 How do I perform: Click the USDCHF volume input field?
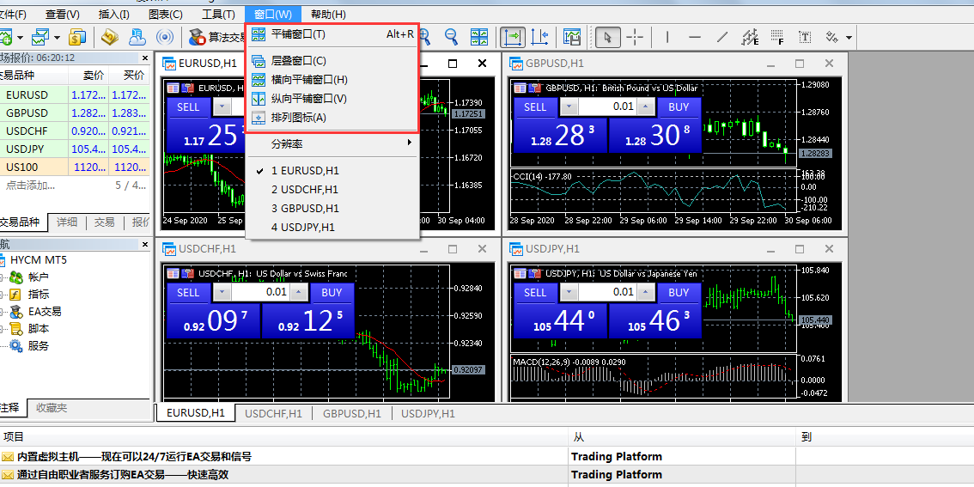261,293
